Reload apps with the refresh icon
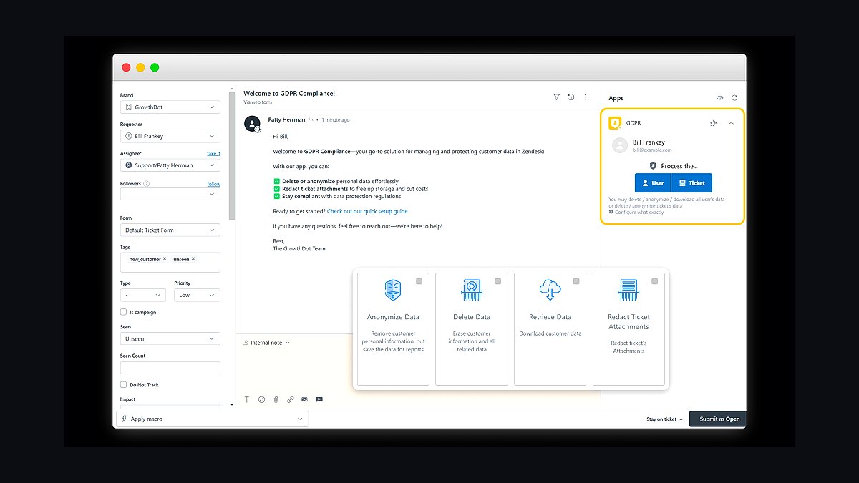The width and height of the screenshot is (859, 483). 734,98
